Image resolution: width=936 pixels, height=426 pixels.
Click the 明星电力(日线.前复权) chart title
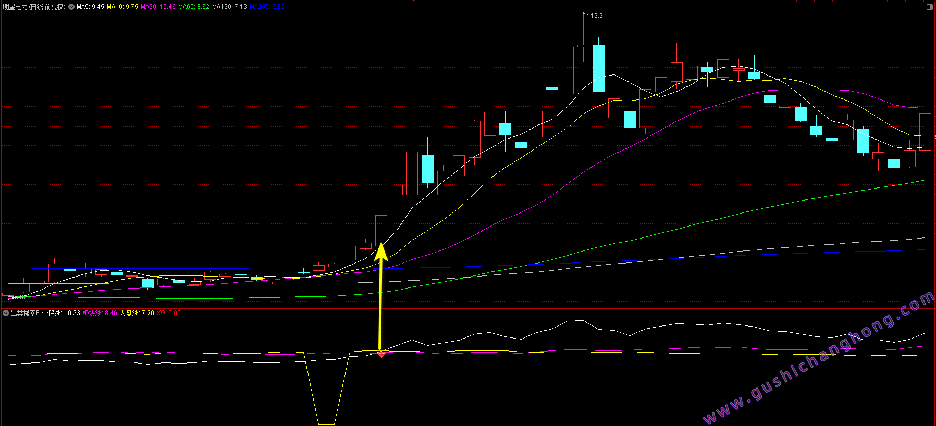tap(34, 7)
